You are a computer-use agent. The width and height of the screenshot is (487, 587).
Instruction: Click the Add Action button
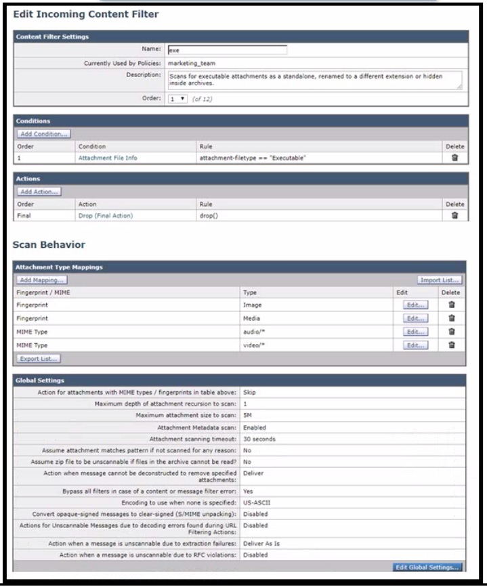tap(39, 192)
